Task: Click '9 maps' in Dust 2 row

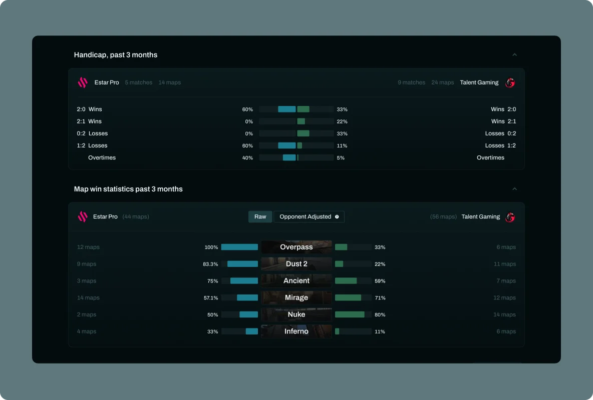Action: 87,263
